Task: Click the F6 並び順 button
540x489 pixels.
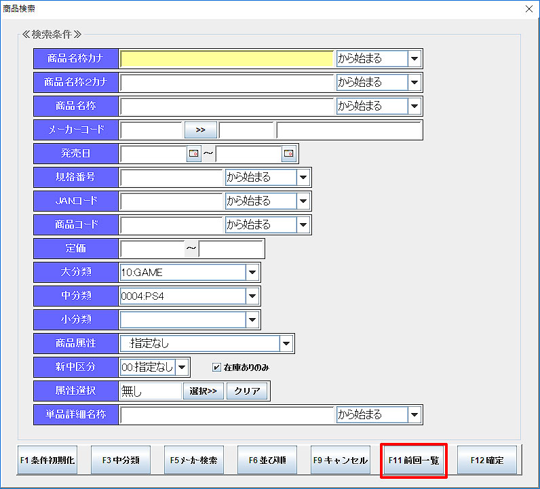Action: [x=267, y=461]
